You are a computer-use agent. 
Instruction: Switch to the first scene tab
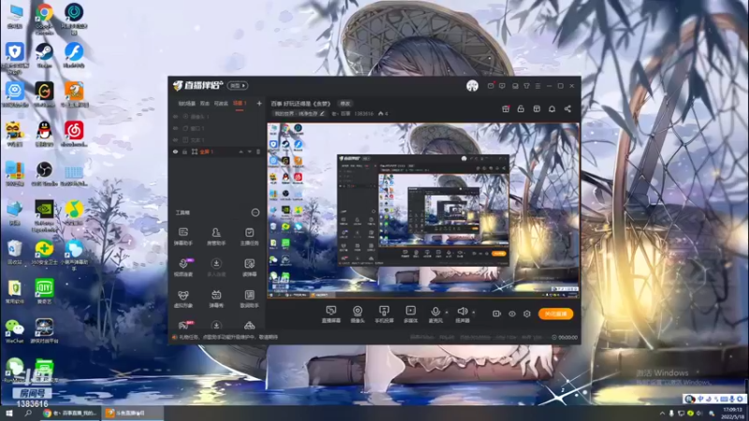tap(186, 104)
